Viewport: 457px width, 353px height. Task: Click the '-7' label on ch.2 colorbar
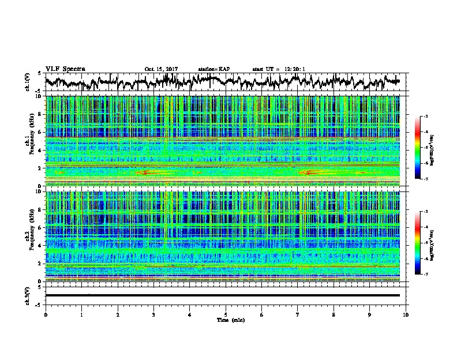click(426, 274)
